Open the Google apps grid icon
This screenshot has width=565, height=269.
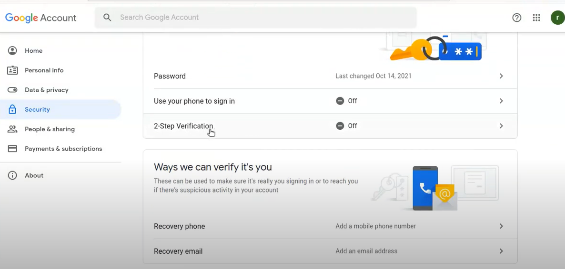point(536,18)
